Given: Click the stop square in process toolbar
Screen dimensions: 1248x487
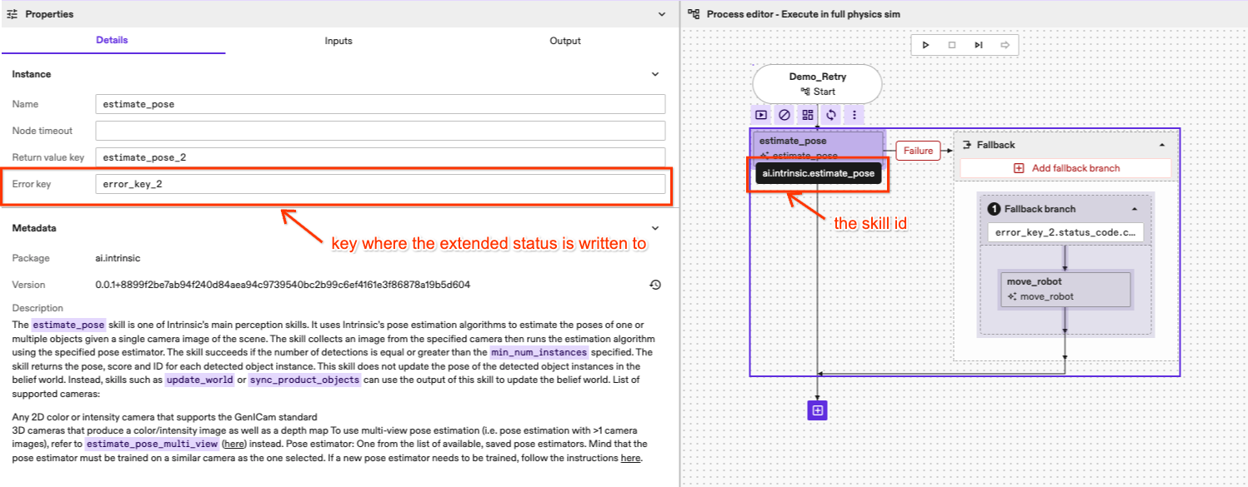Looking at the screenshot, I should 951,45.
